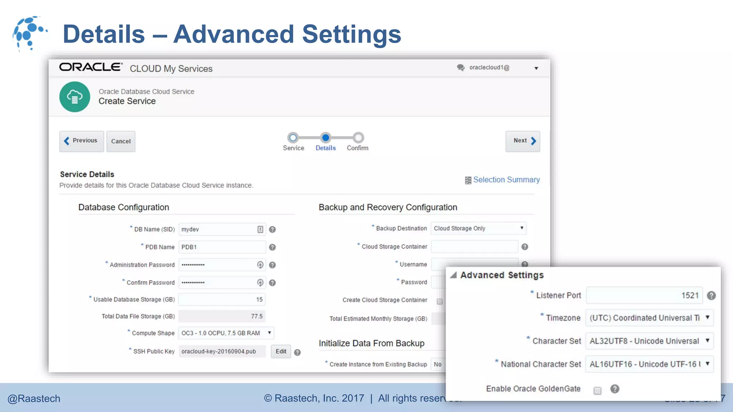Click the chat bubble icon near oraclecloud1 username
The width and height of the screenshot is (733, 412).
click(461, 68)
